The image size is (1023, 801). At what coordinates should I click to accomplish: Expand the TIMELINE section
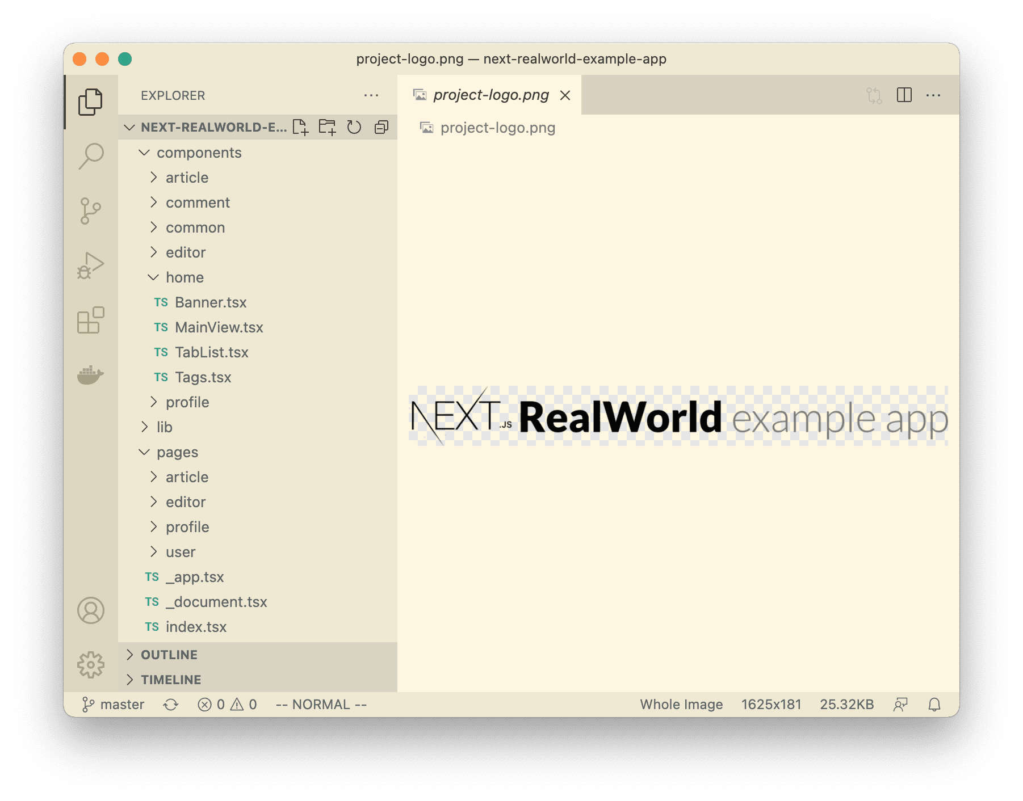tap(171, 680)
